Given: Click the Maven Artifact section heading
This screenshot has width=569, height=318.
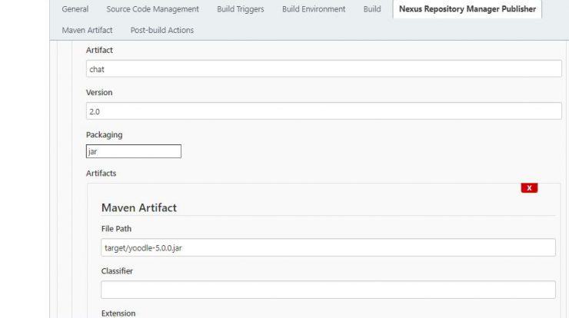Looking at the screenshot, I should pos(139,207).
